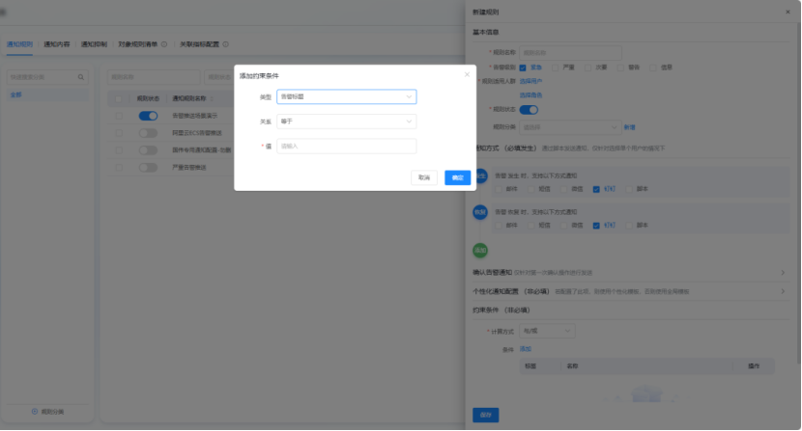Open the 关系 dropdown showing 等于
802x431 pixels.
(346, 121)
